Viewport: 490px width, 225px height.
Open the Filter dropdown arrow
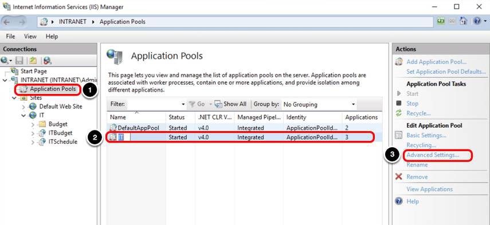tap(183, 104)
